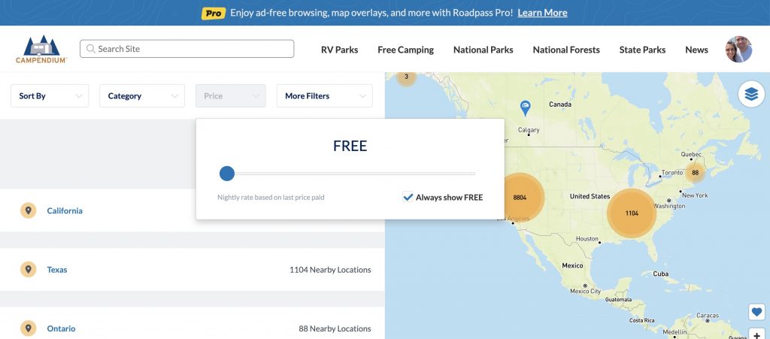Click the Ontario location pin icon
Viewport: 770px width, 339px height.
pyautogui.click(x=29, y=328)
